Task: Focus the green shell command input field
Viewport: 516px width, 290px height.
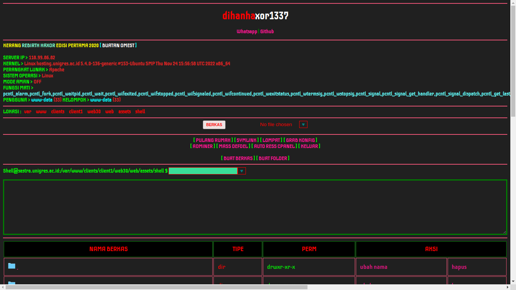Action: (x=203, y=171)
